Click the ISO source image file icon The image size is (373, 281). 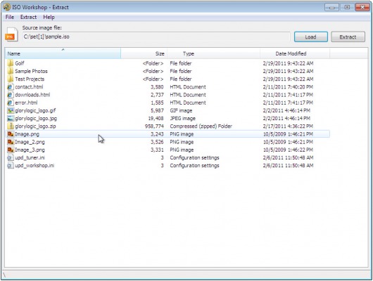pyautogui.click(x=11, y=34)
